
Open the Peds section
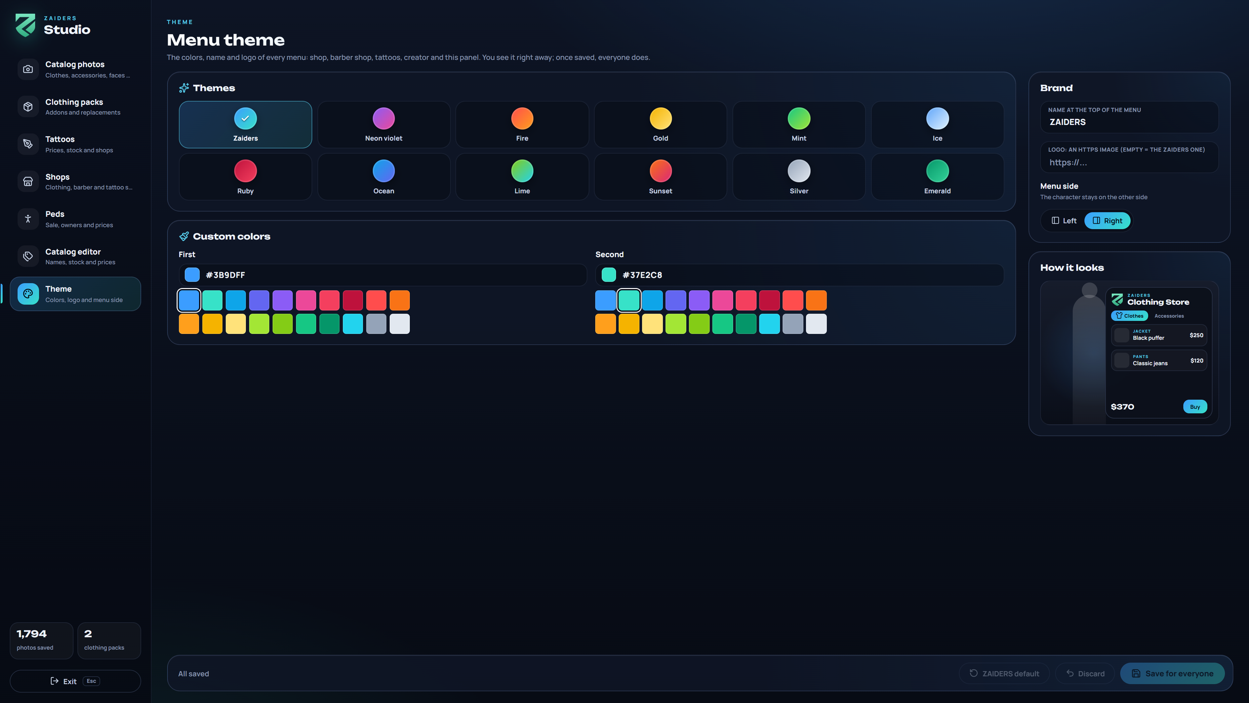pos(75,219)
